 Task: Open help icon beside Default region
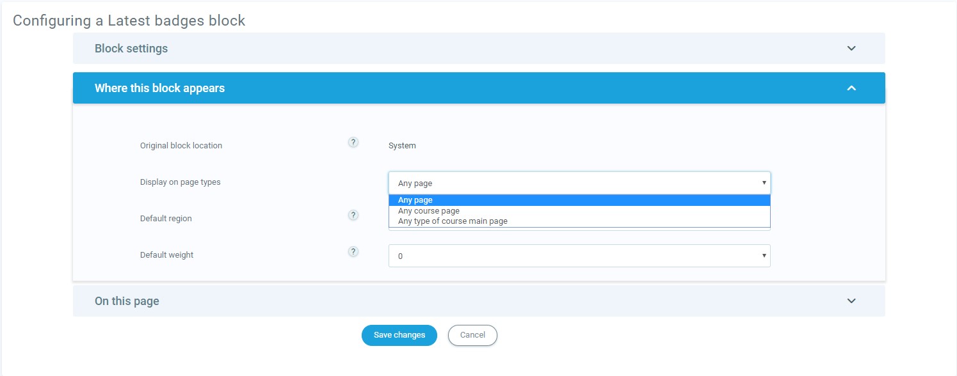click(x=353, y=215)
